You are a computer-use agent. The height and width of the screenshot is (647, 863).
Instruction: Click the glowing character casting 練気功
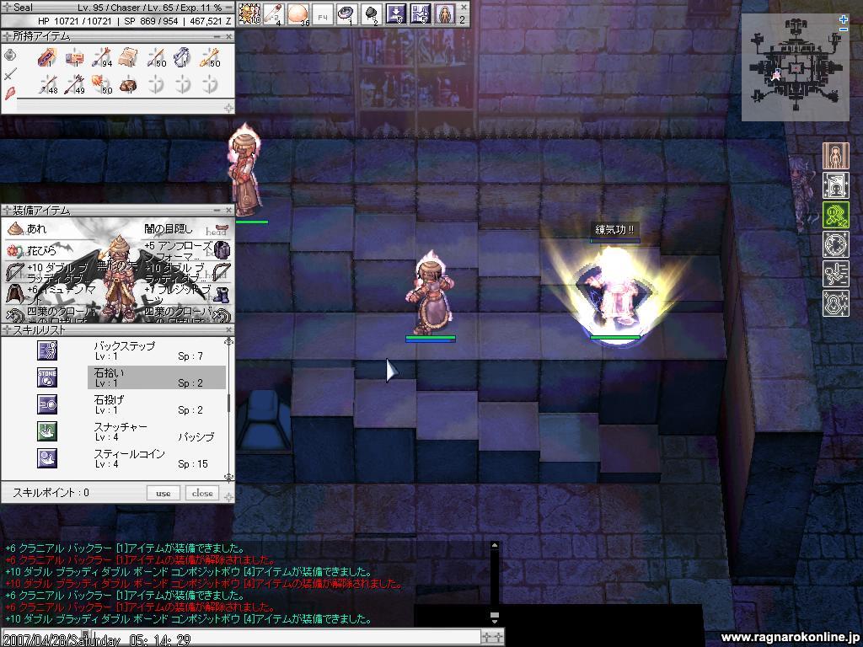tap(614, 291)
